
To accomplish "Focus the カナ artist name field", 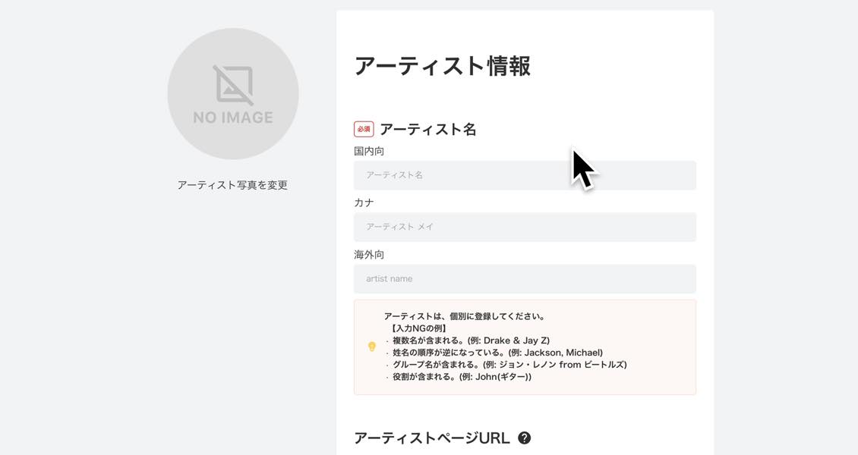I will point(525,227).
